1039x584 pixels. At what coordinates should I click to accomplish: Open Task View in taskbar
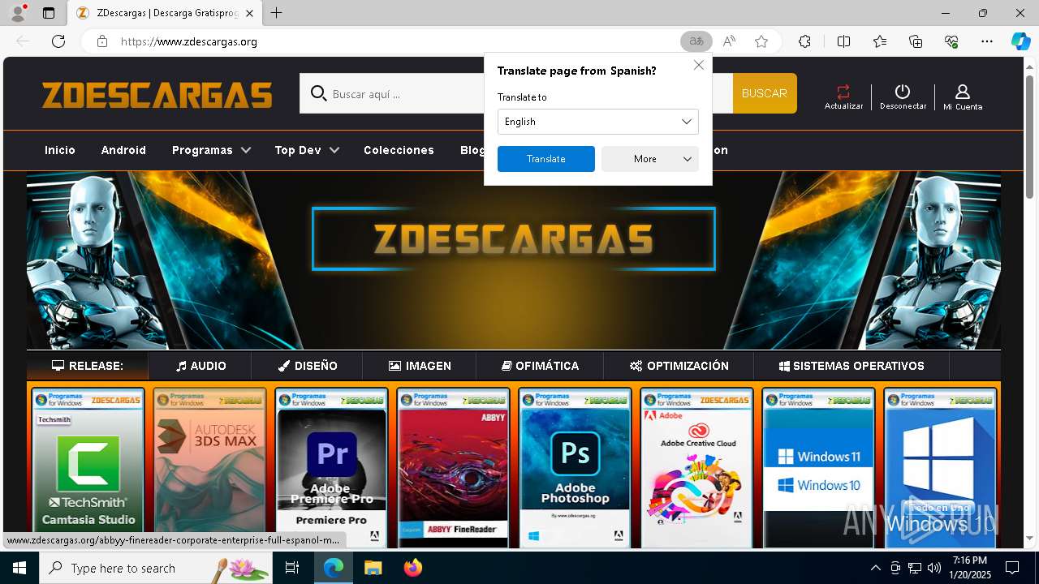[x=292, y=568]
